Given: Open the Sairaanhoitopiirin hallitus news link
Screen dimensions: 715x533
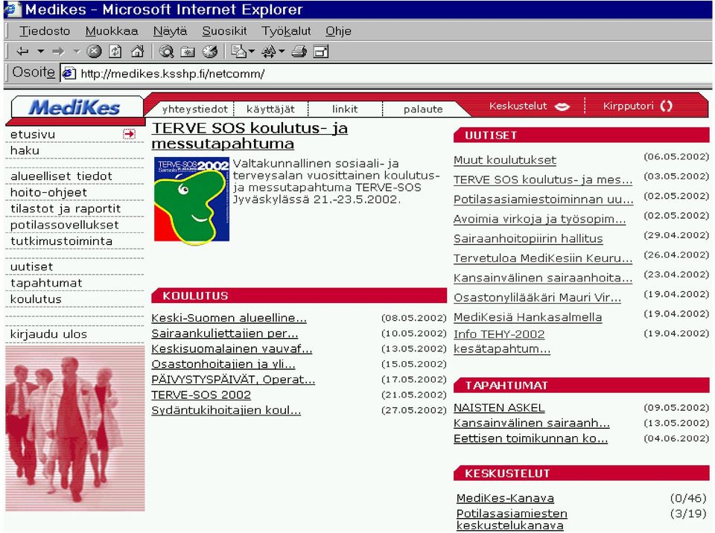Looking at the screenshot, I should [x=528, y=239].
